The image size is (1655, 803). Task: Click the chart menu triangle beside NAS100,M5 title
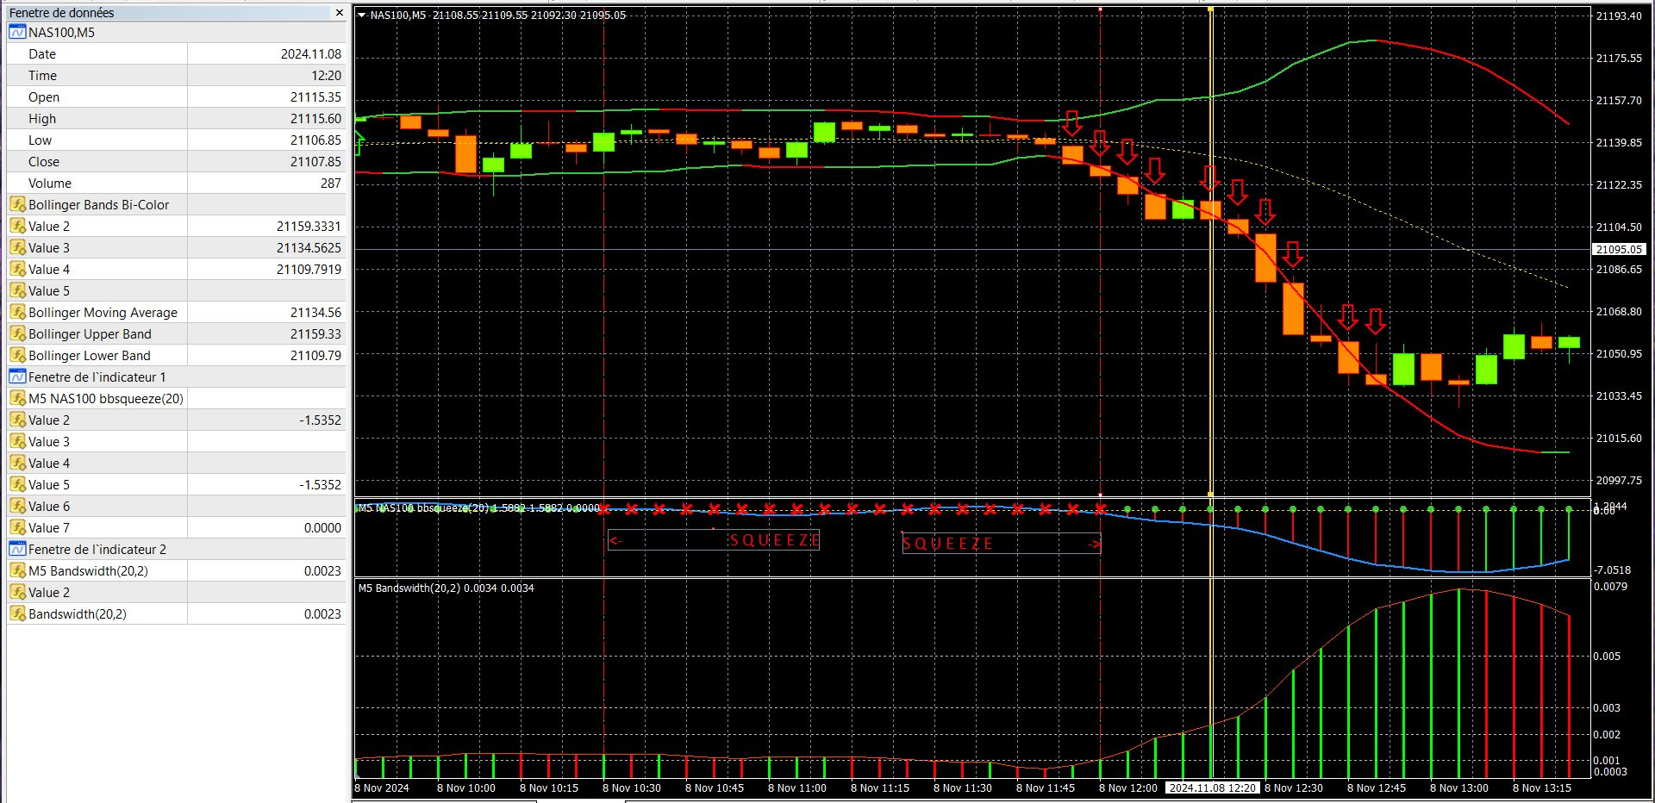[362, 15]
